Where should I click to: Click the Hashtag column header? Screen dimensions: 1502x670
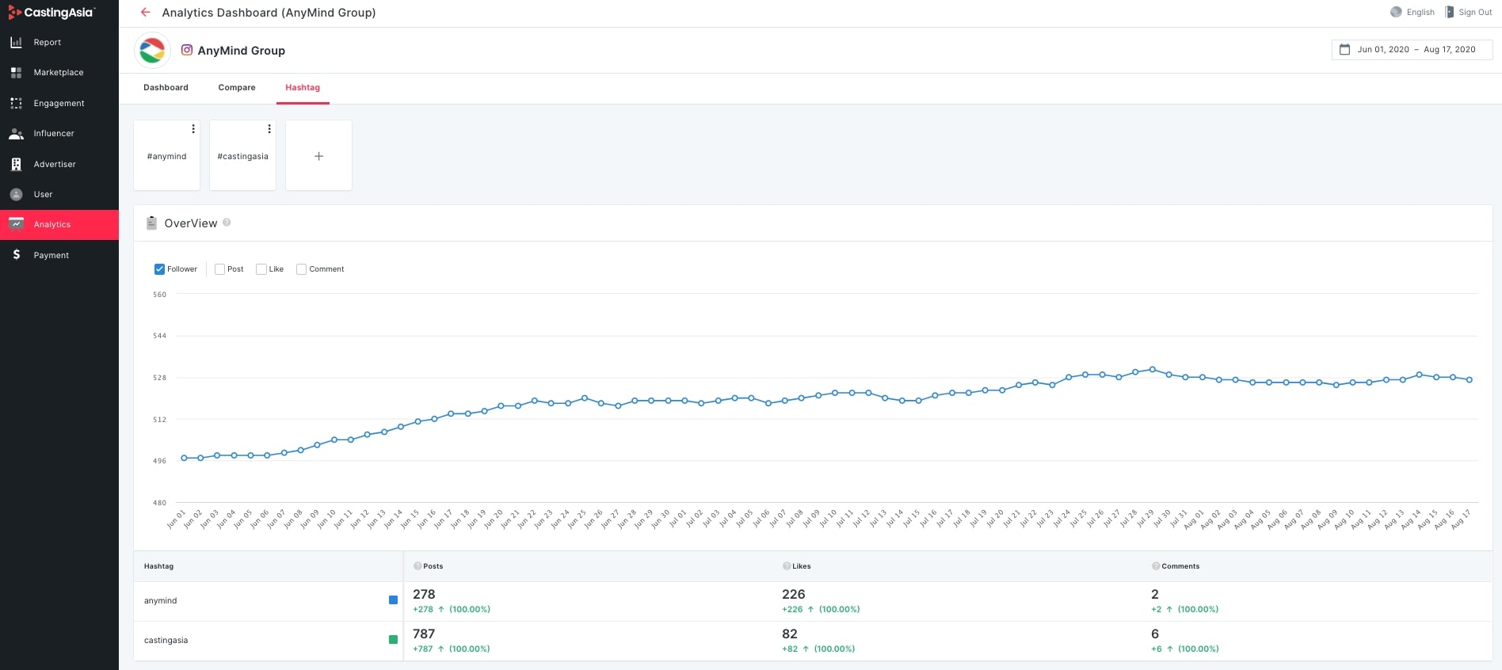(x=158, y=566)
